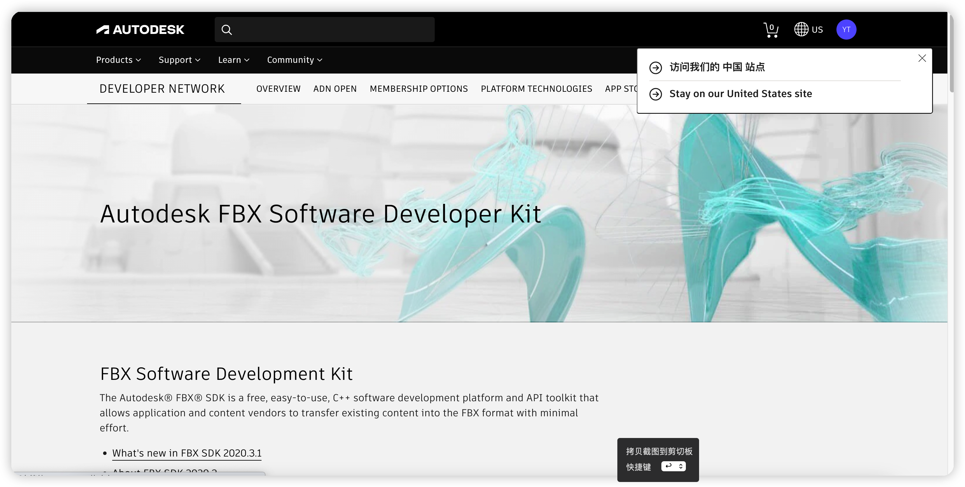Click arrow icon beside China site option
The width and height of the screenshot is (965, 487).
(x=656, y=67)
